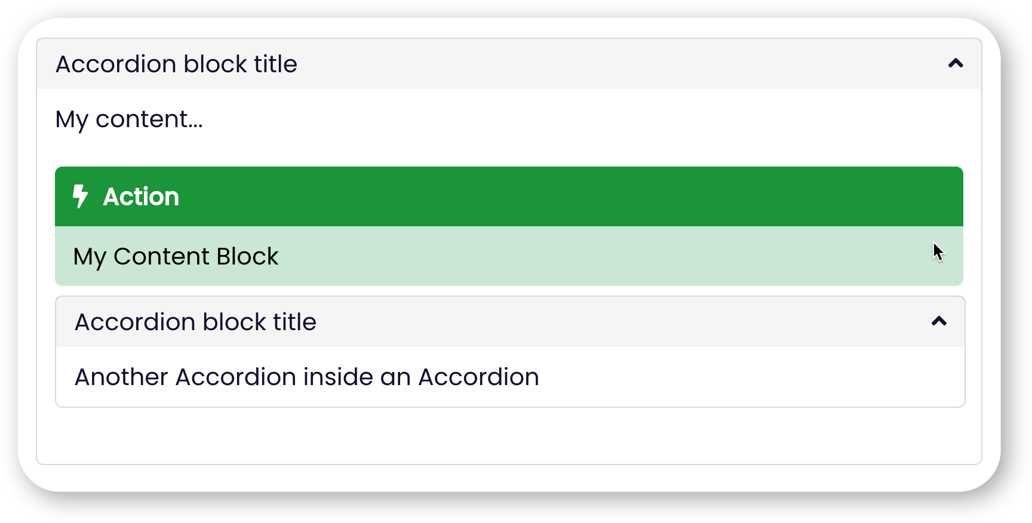This screenshot has height=523, width=1032.
Task: Select the 'Action' heading label
Action: [141, 196]
